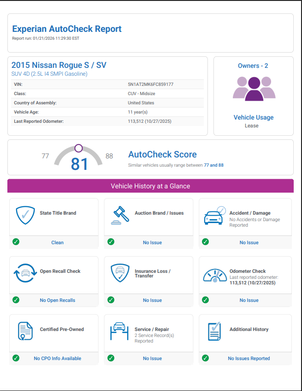Click the Odometer Check gauge icon
This screenshot has width=302, height=391.
coord(215,276)
